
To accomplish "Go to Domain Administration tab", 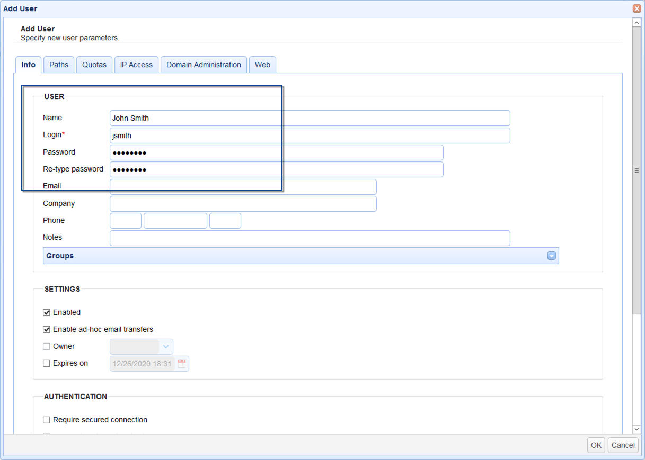I will click(204, 65).
